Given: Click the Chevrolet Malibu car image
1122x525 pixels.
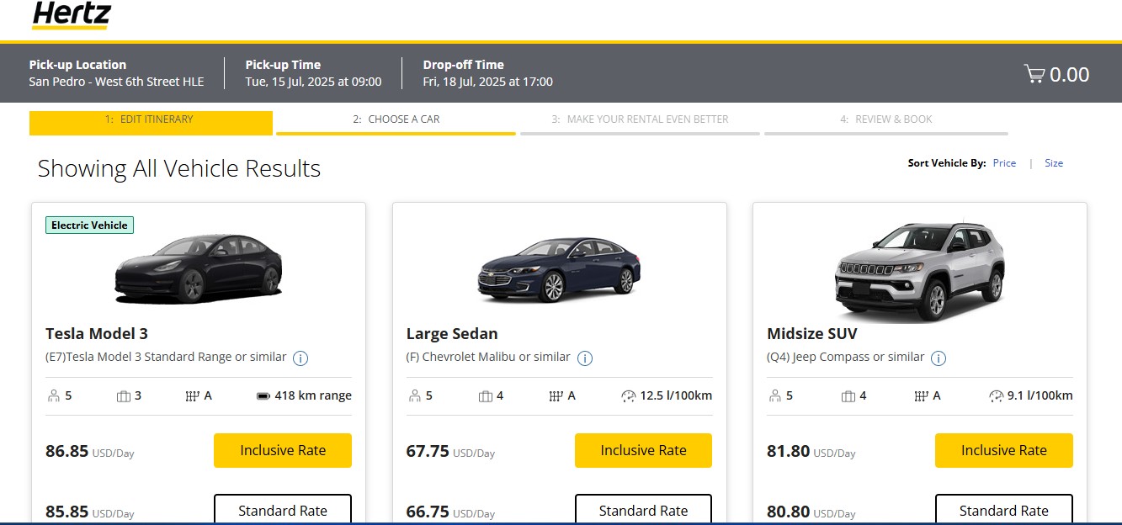Looking at the screenshot, I should 559,269.
